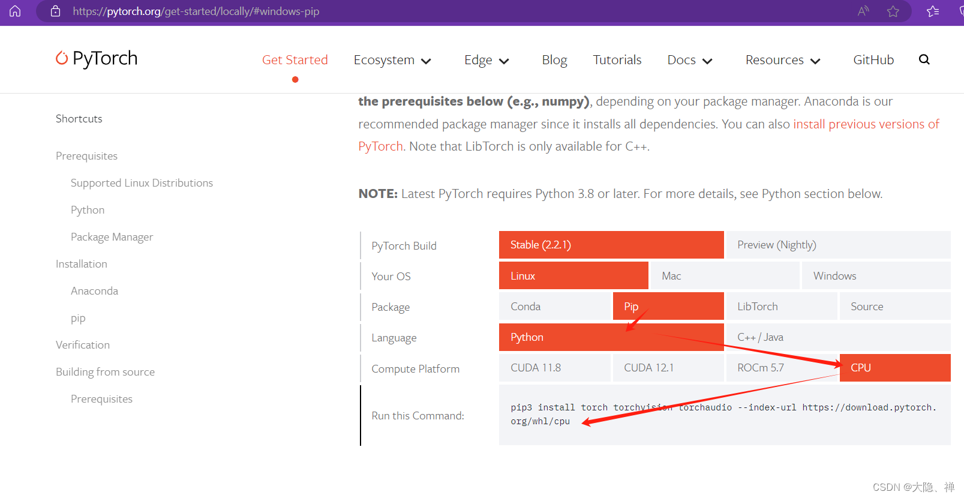Select Source package option
The image size is (964, 498).
tap(895, 306)
